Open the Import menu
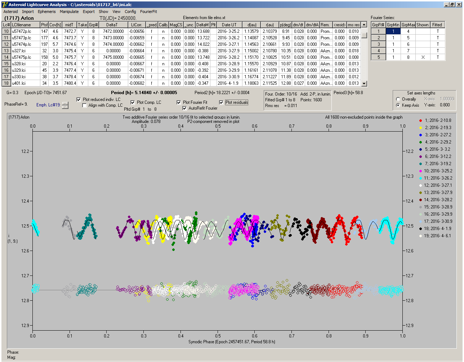 pyautogui.click(x=28, y=12)
